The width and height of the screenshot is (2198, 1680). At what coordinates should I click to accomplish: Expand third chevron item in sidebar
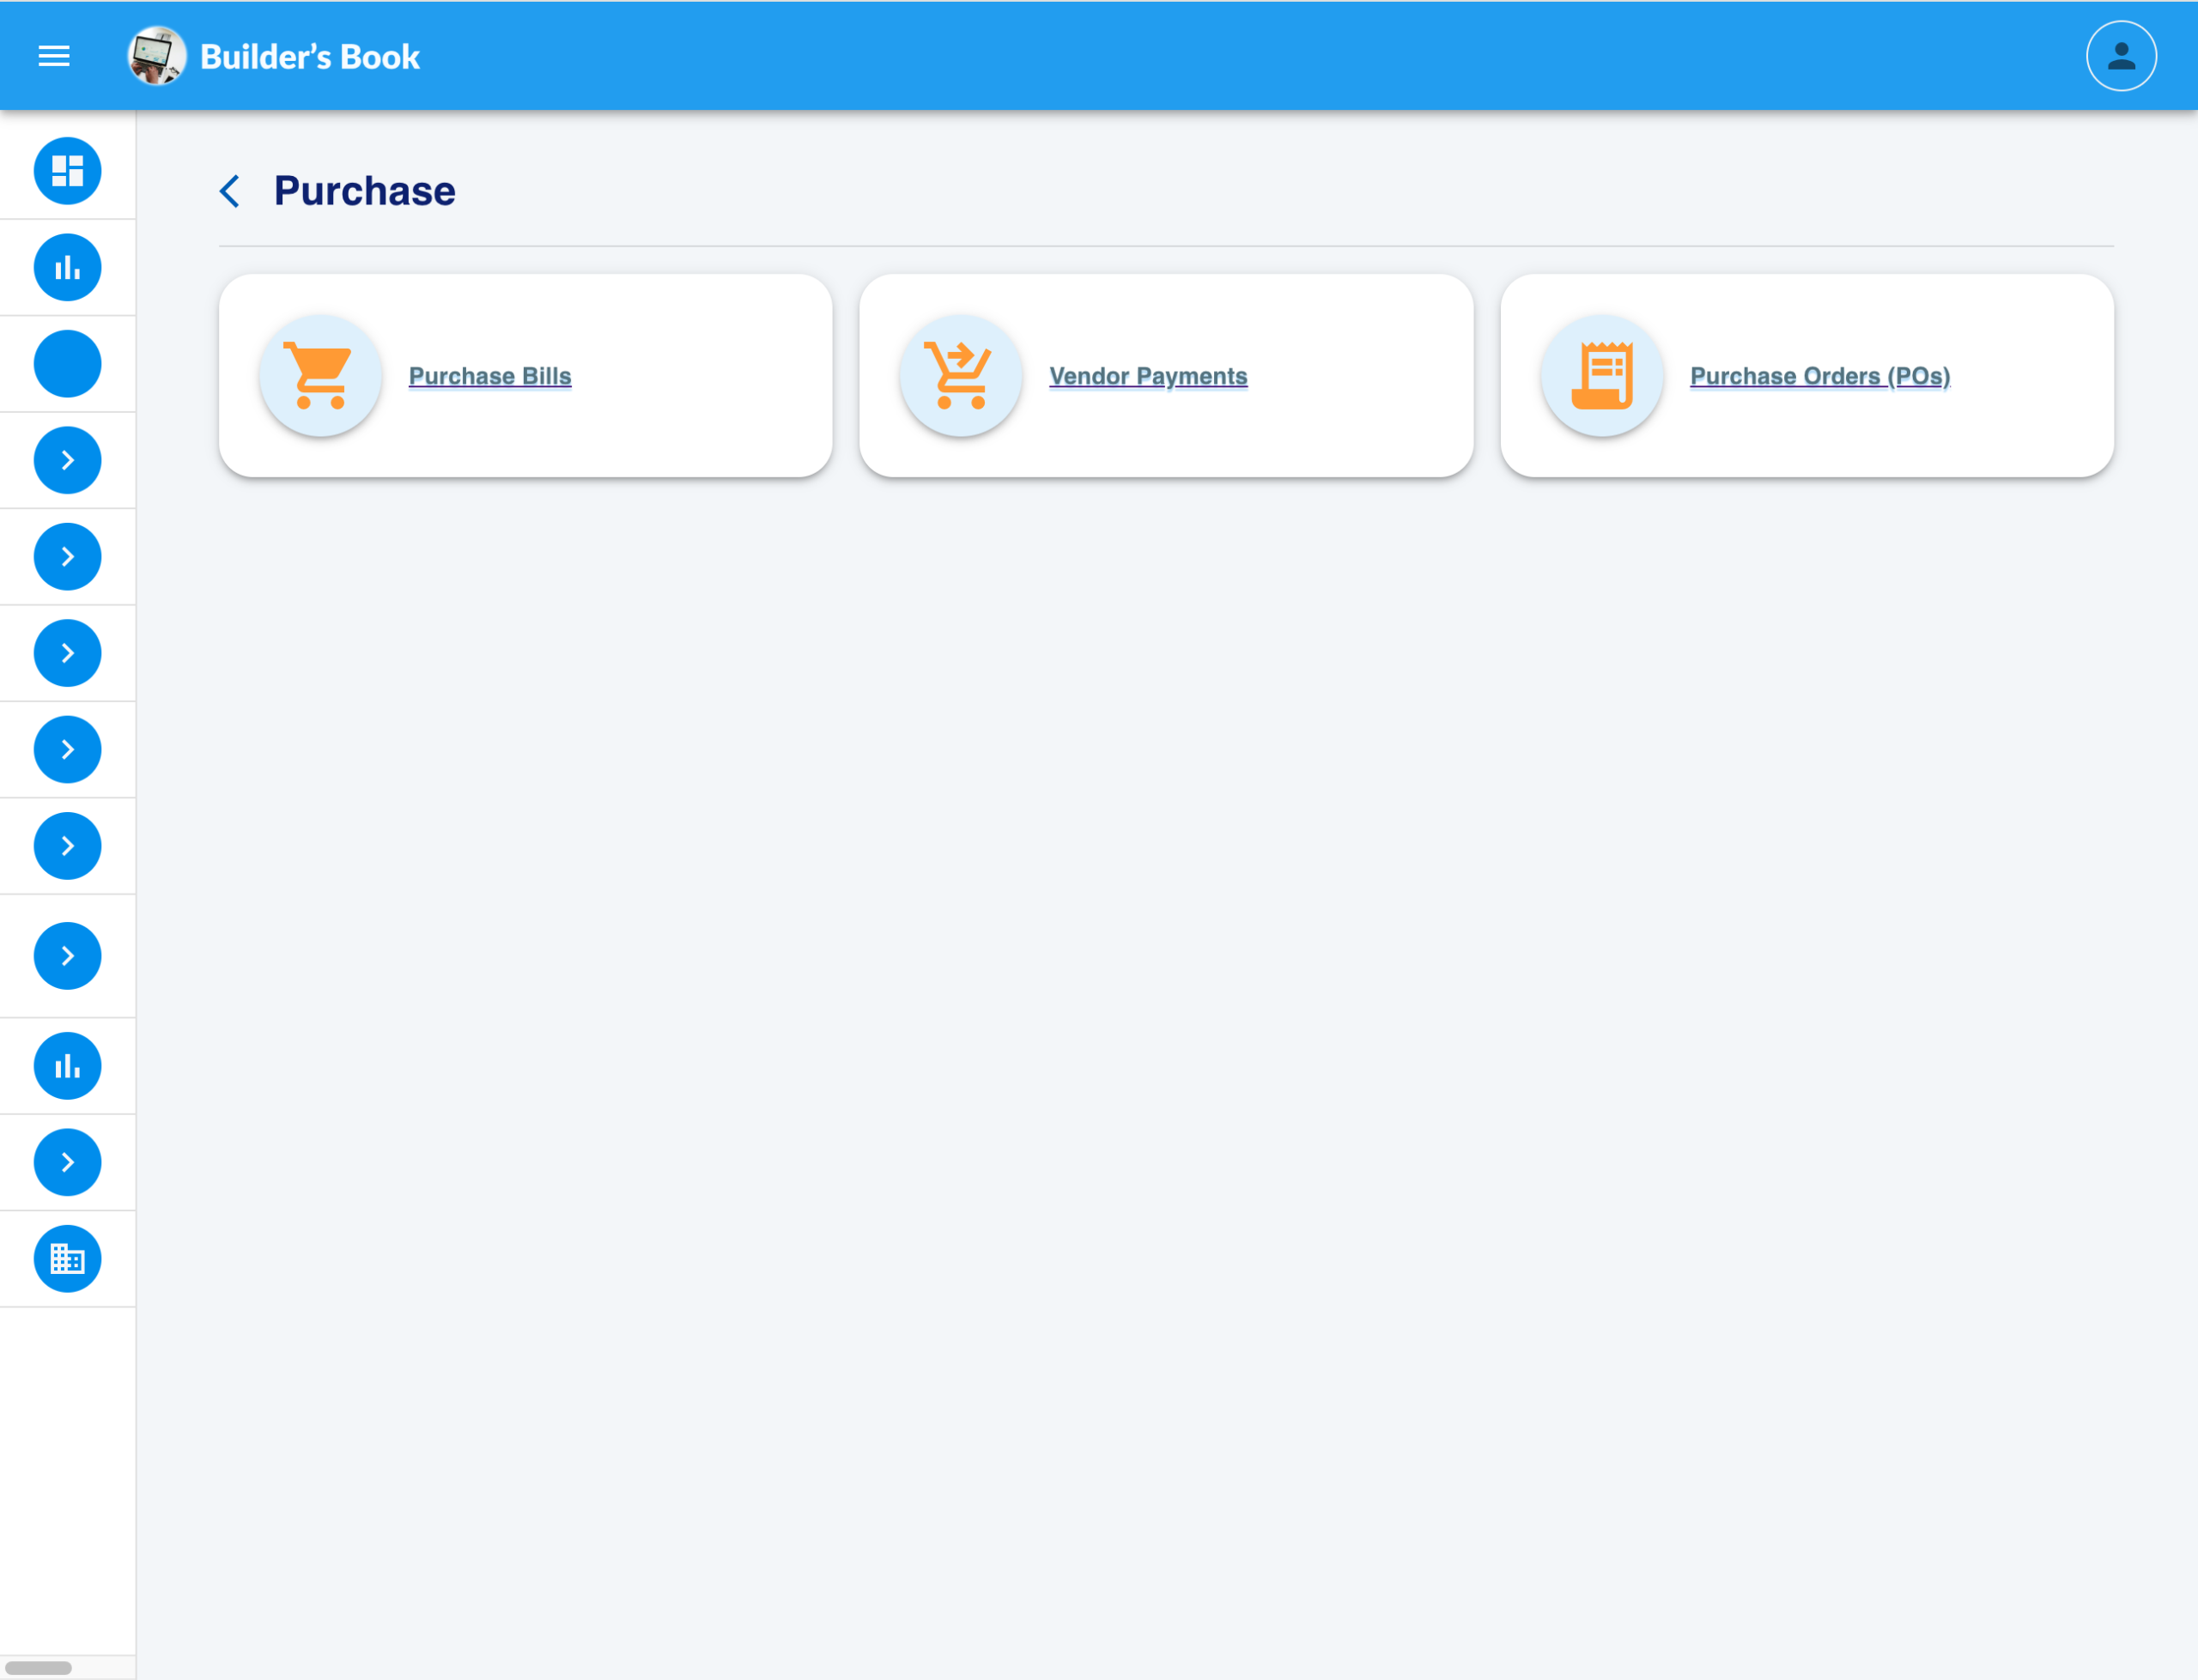tap(67, 653)
